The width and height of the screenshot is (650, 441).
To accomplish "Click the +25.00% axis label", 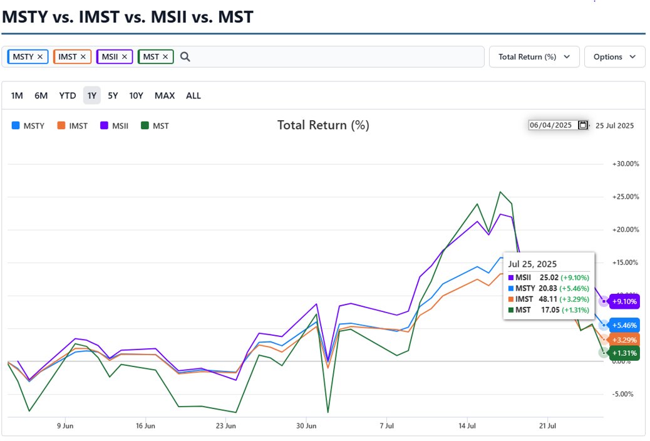I will coord(626,197).
